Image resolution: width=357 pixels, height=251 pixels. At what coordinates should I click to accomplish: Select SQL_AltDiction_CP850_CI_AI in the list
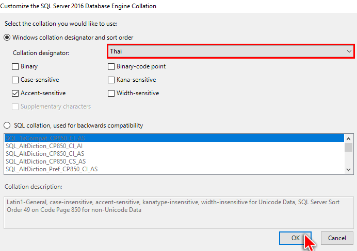point(174,146)
